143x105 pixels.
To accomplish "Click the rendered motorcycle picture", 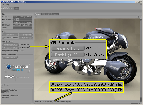I will pos(87,59).
